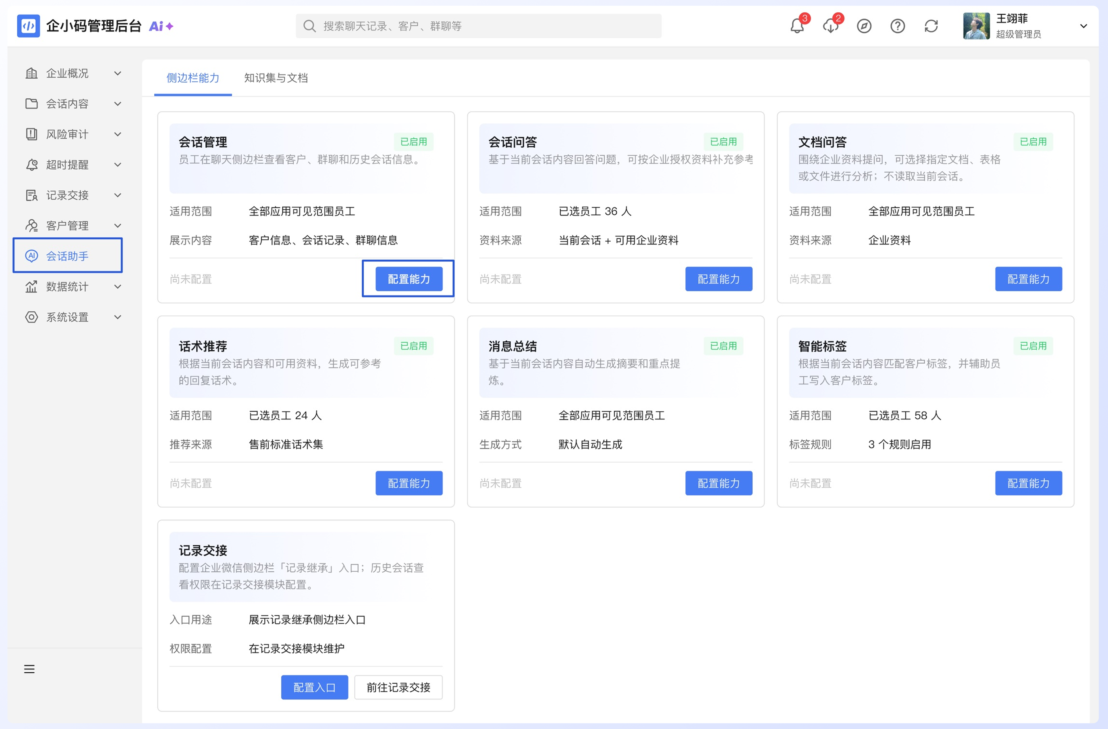
Task: Click 配置能力 on 消息总结 card
Action: pyautogui.click(x=718, y=483)
